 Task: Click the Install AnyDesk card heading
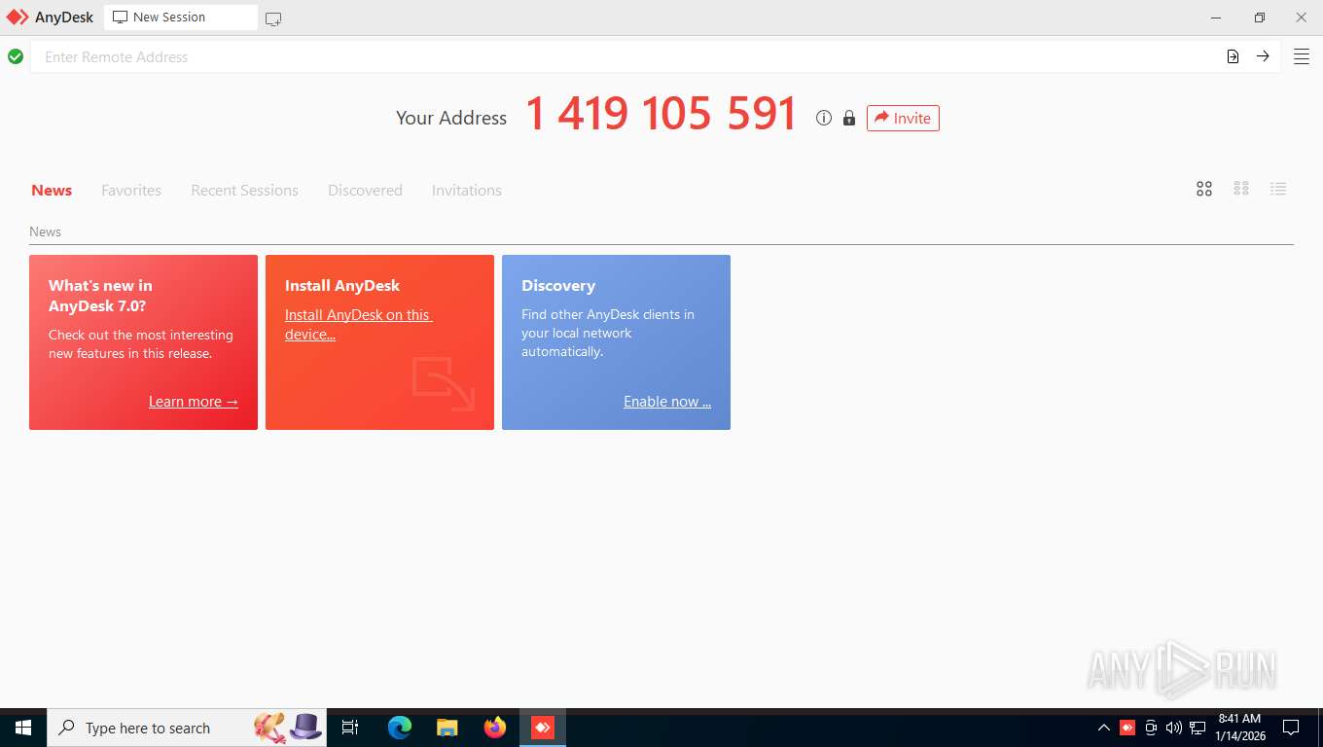pos(342,286)
